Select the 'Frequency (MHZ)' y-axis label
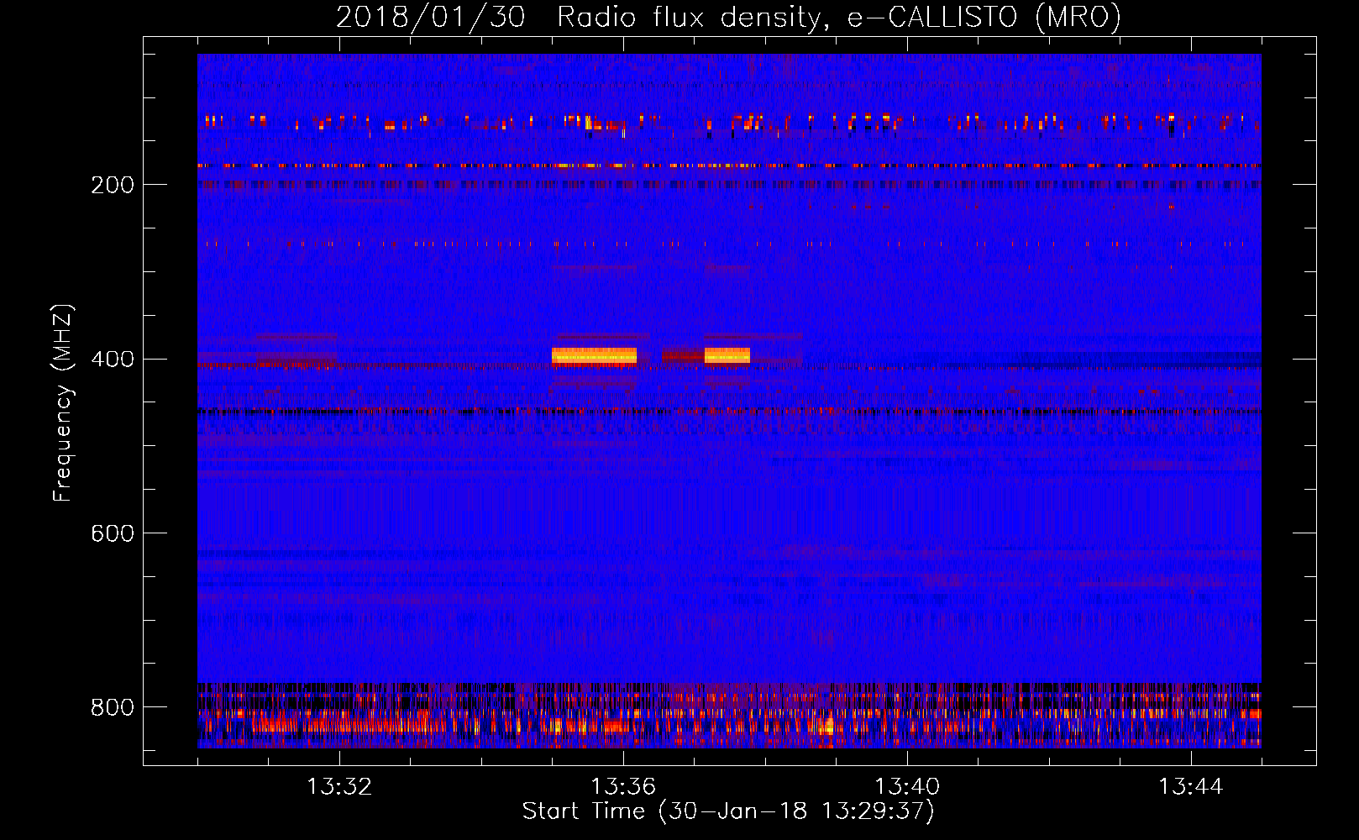 (x=63, y=403)
